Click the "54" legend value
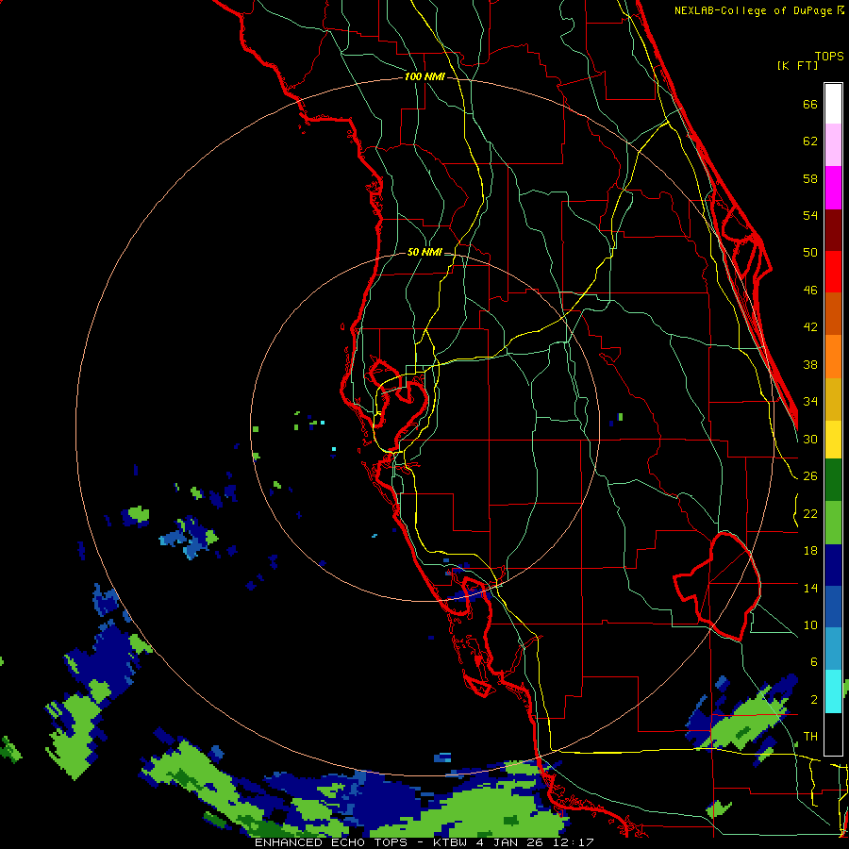 810,215
